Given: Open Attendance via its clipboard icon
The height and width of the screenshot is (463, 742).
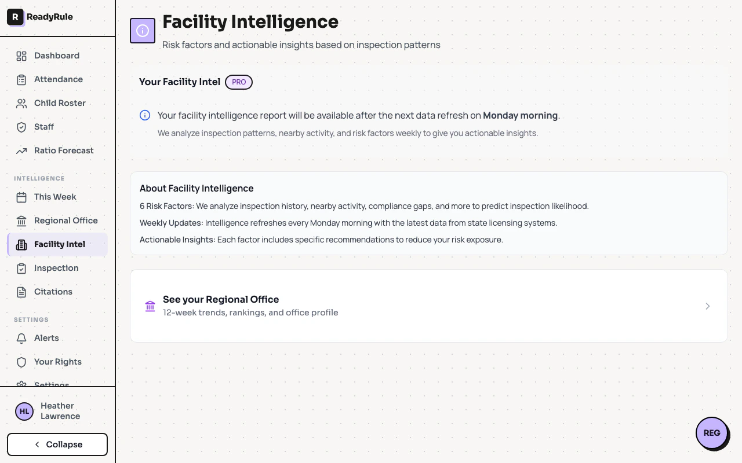Looking at the screenshot, I should tap(21, 79).
